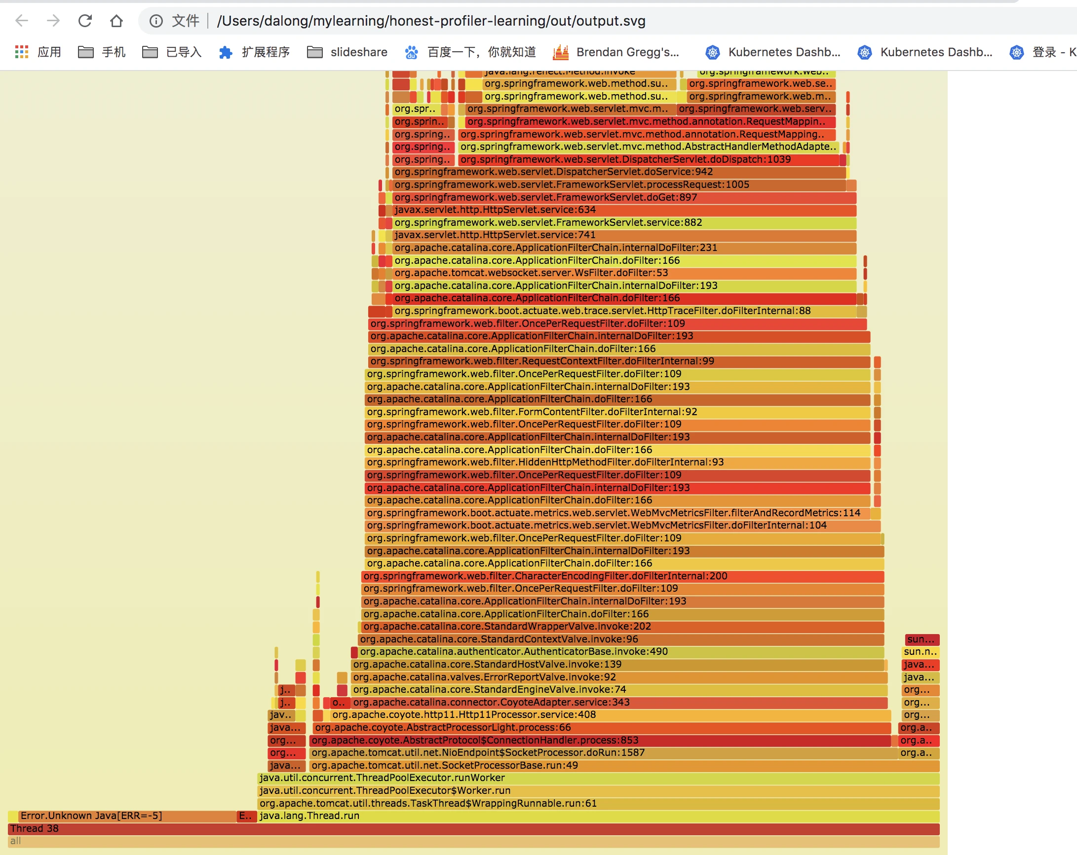1077x855 pixels.
Task: Click AbstractHandlerMethodAdapte.. frame
Action: tap(649, 147)
